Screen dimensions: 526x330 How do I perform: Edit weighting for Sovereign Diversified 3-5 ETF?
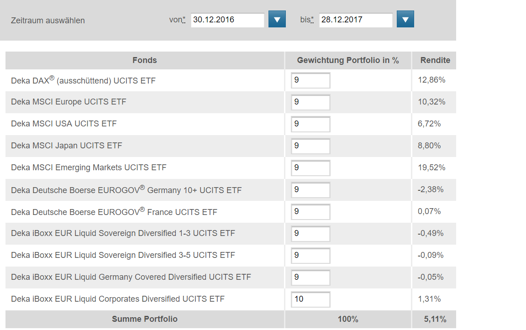(x=310, y=256)
